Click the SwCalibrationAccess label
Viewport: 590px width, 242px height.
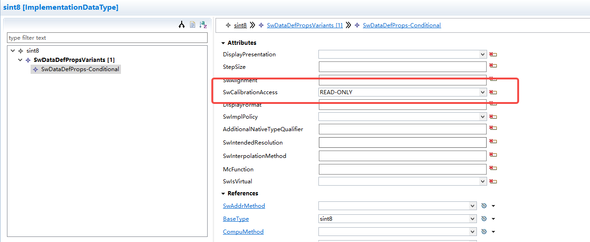250,92
